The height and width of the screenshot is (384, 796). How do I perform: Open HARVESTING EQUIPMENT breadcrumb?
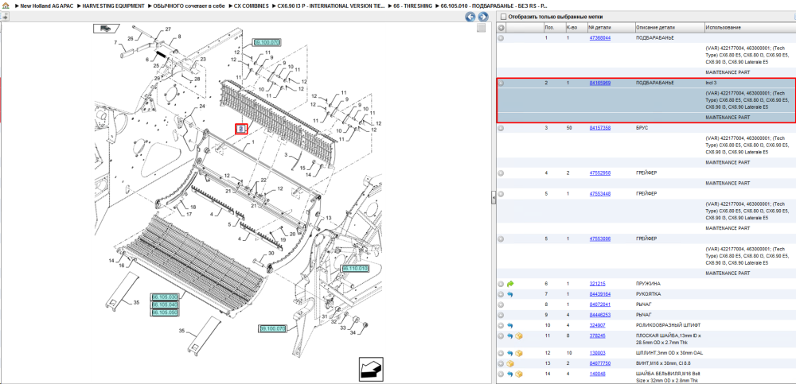(x=115, y=6)
